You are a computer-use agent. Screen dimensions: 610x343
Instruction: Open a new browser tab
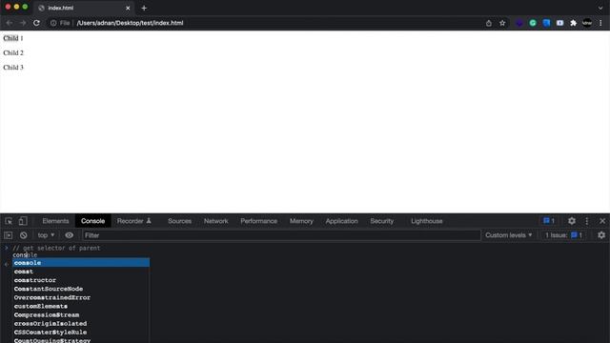(x=144, y=8)
